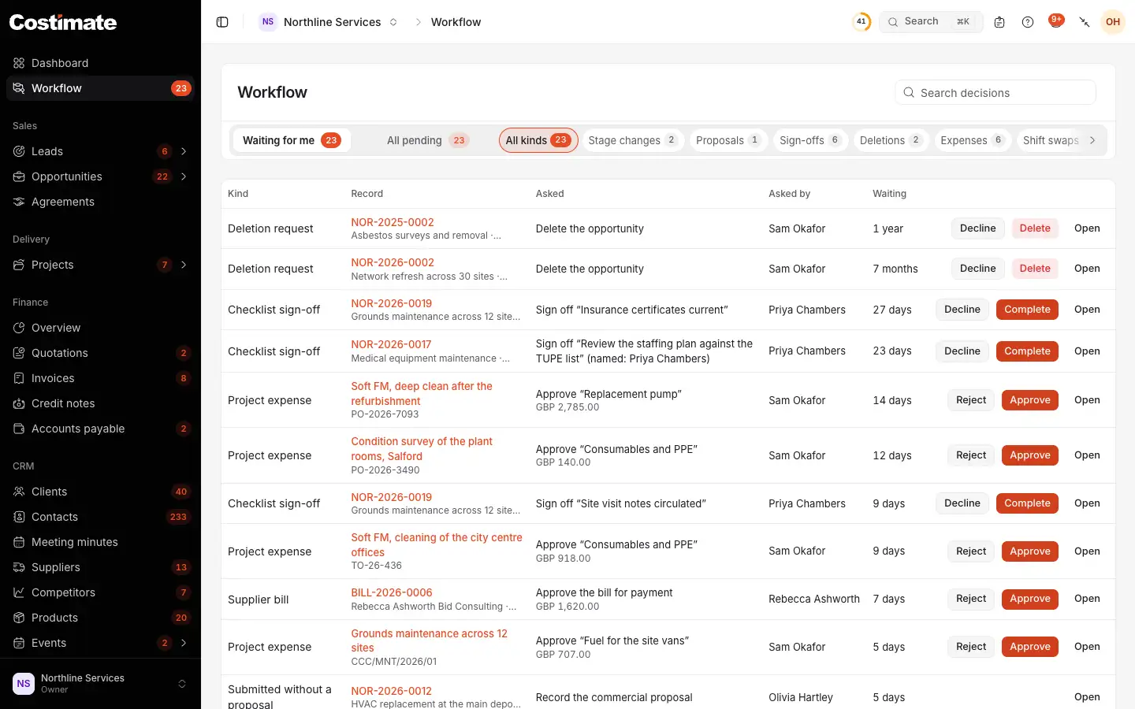Reject the BILL-2026-0006 supplier bill
This screenshot has width=1135, height=709.
[x=971, y=599]
